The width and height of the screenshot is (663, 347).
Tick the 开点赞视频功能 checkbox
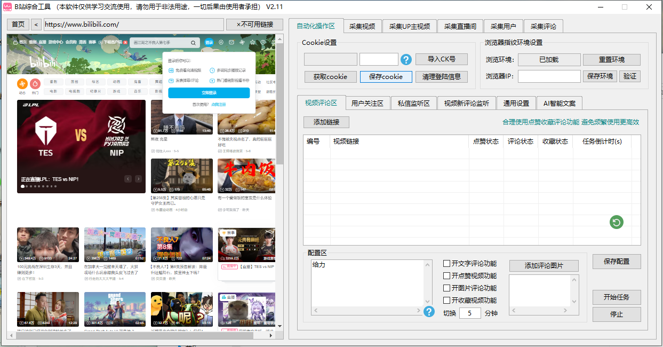point(447,276)
